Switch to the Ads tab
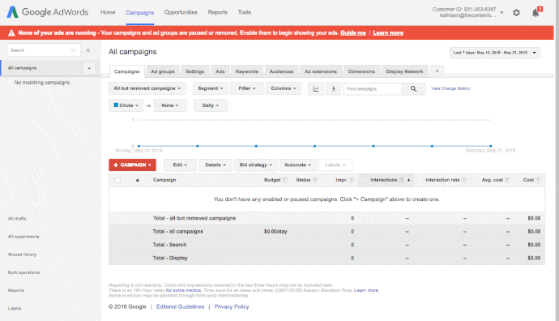The height and width of the screenshot is (321, 559). pos(220,71)
